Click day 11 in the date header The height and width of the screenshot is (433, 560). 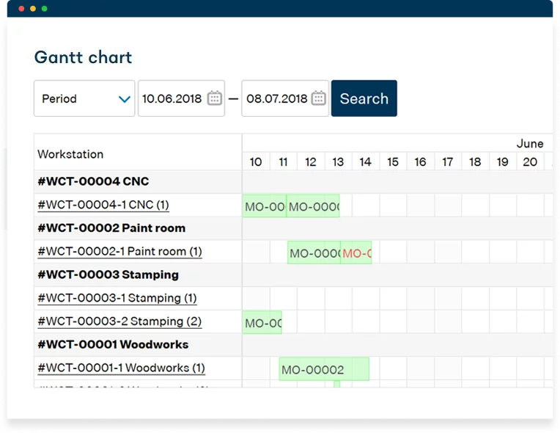tap(283, 162)
